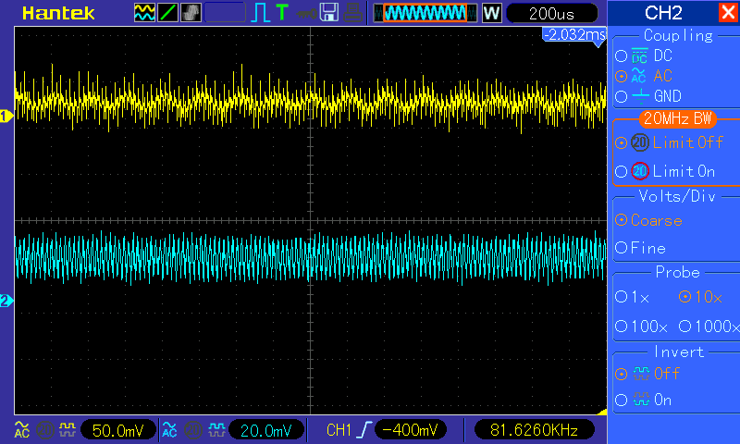Click the W window icon
Screen dimensions: 740x444
491,13
